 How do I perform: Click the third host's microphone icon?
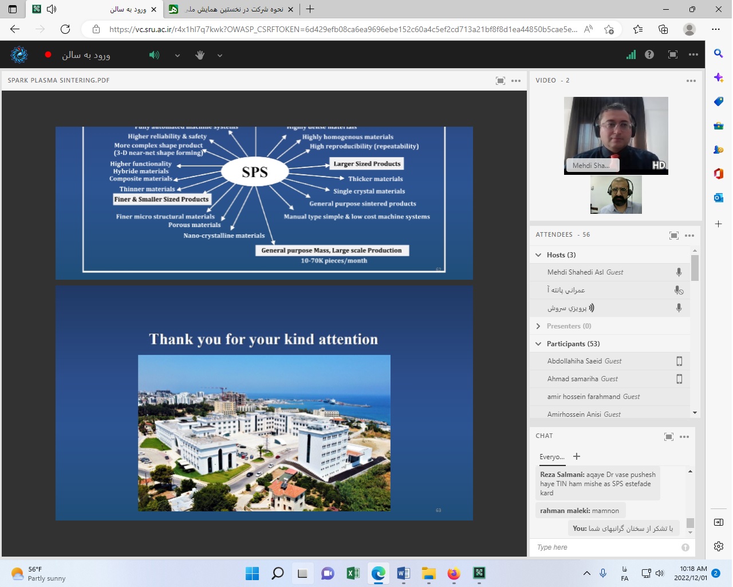pos(679,308)
